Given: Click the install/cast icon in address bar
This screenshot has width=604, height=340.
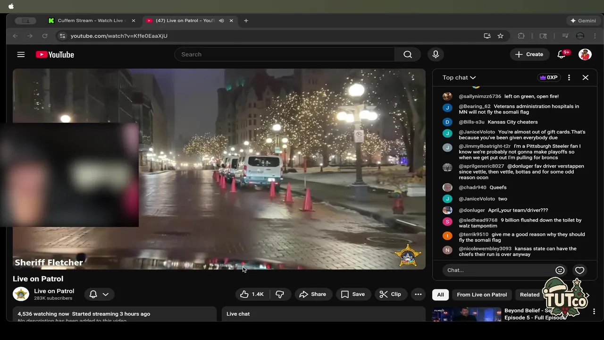Looking at the screenshot, I should tap(487, 36).
